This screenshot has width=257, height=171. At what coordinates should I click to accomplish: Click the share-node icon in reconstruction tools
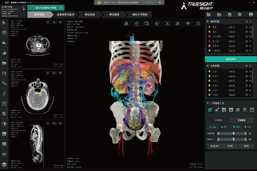[x=224, y=110]
